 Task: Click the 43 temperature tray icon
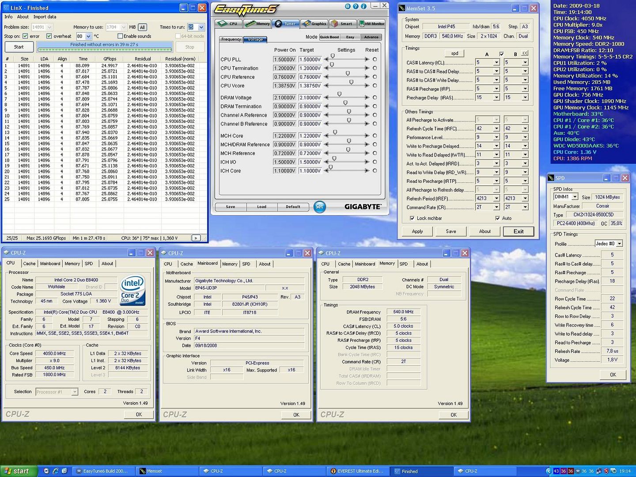[x=556, y=471]
